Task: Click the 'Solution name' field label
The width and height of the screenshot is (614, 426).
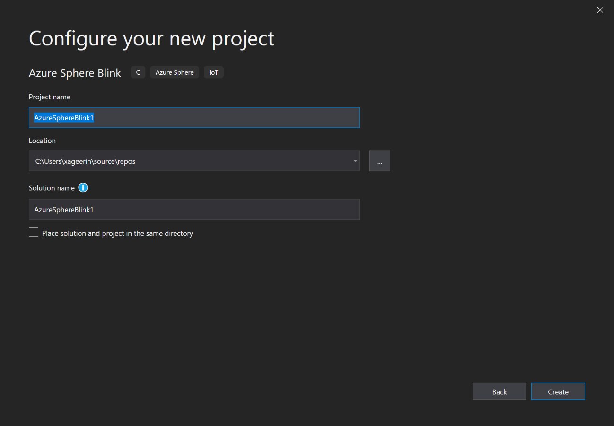Action: click(52, 188)
